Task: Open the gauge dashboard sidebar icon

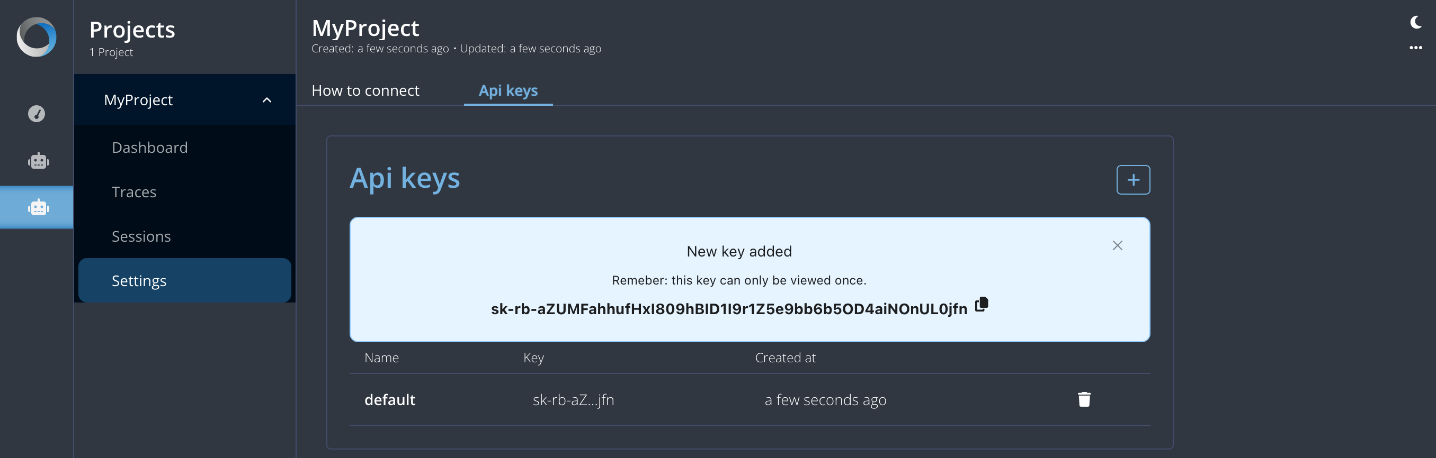Action: click(37, 114)
